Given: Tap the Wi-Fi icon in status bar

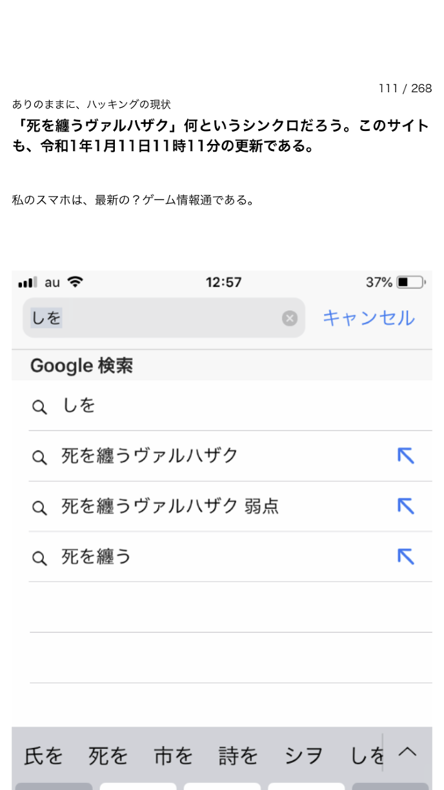Looking at the screenshot, I should pyautogui.click(x=76, y=282).
